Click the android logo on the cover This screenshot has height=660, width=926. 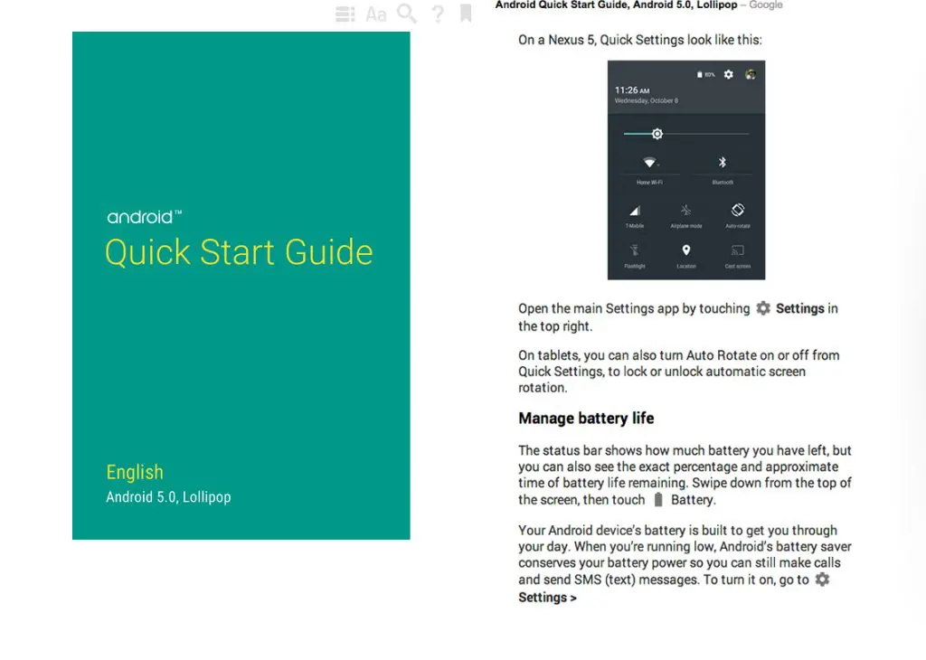click(x=144, y=217)
